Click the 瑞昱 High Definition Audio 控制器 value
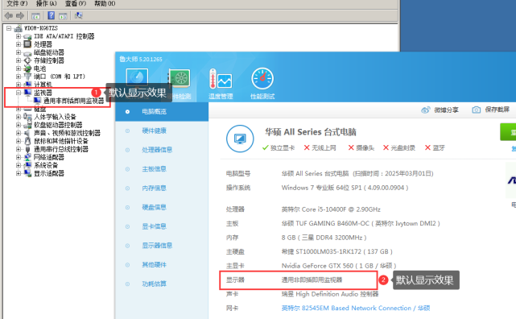 tap(330, 294)
